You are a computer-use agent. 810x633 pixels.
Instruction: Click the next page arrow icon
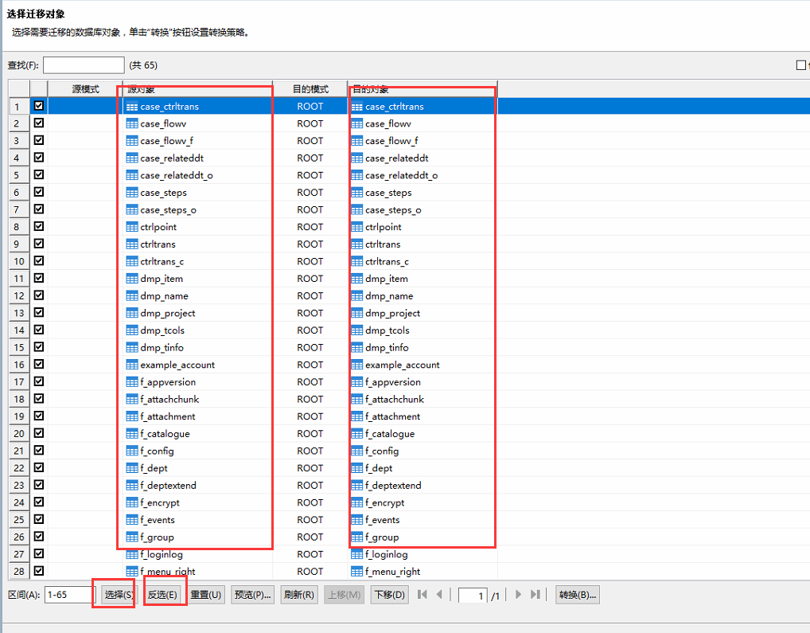(519, 595)
